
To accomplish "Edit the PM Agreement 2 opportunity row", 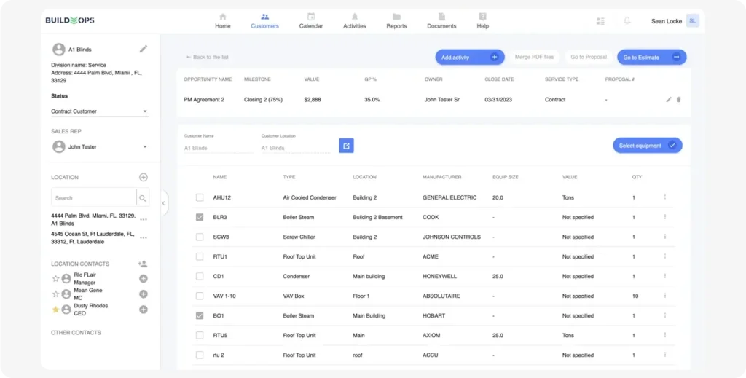I will (669, 99).
